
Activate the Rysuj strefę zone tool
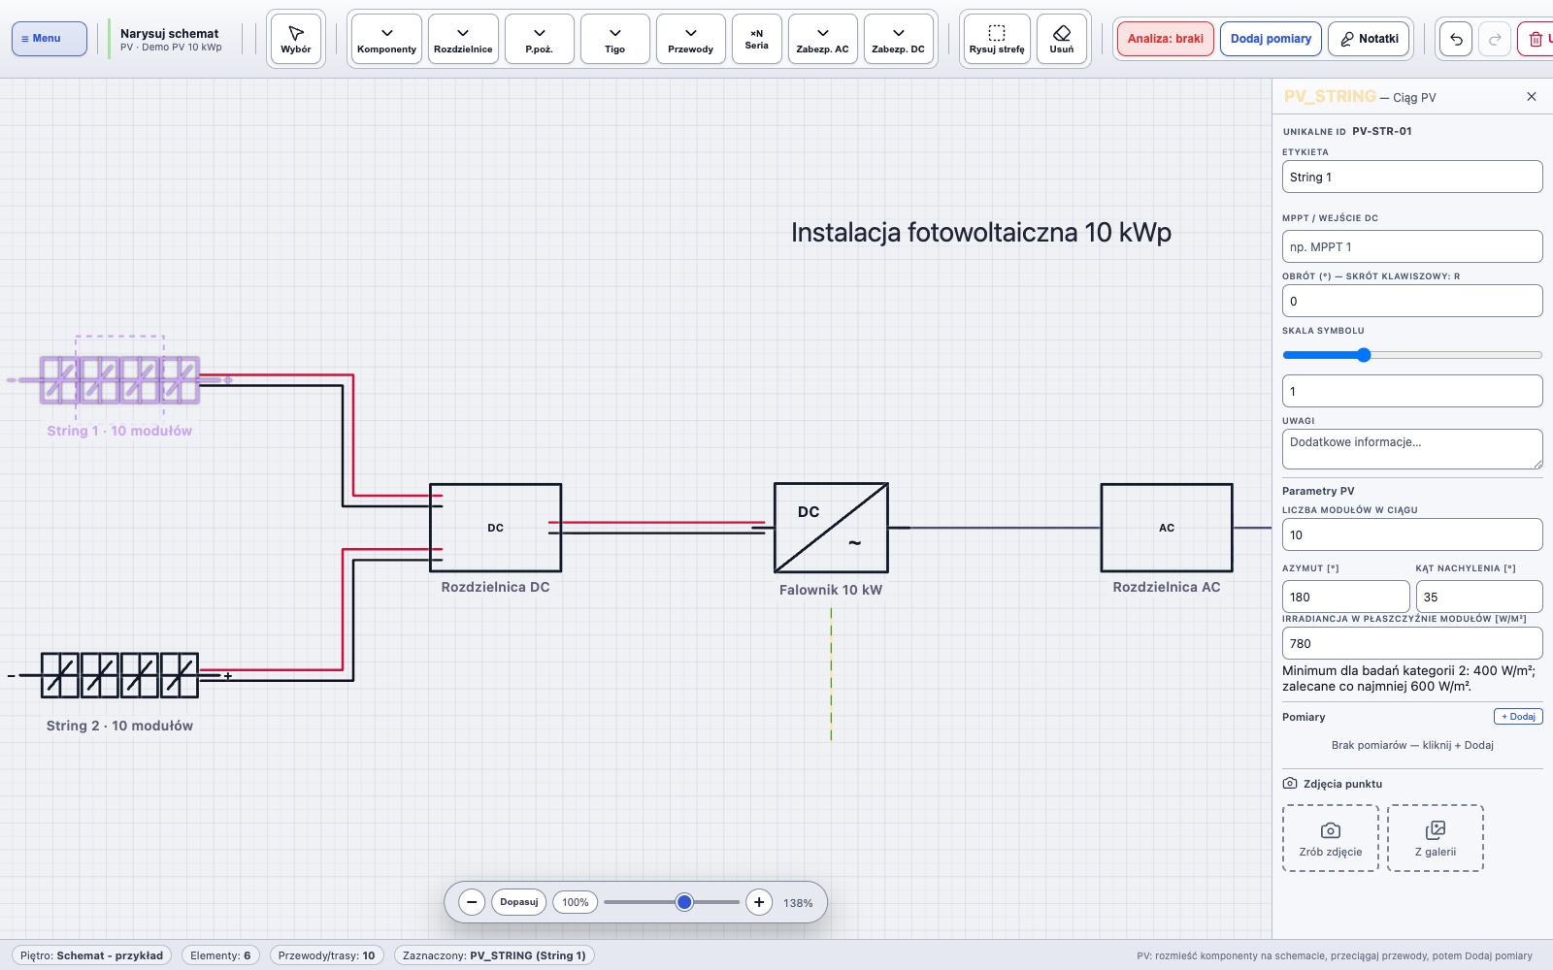pyautogui.click(x=997, y=39)
